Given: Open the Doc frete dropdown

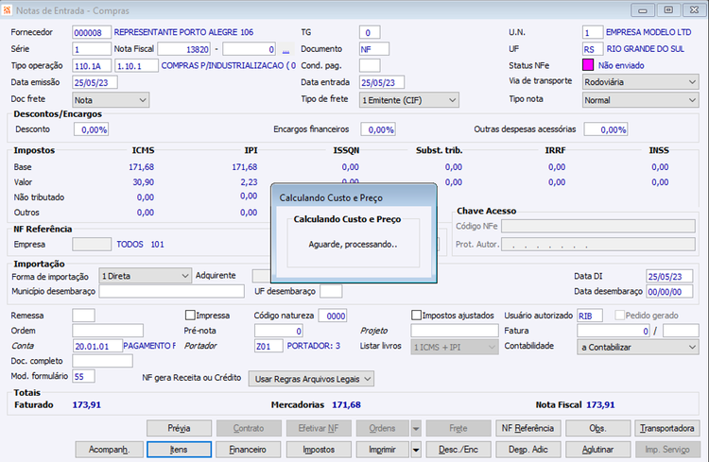Looking at the screenshot, I should (111, 100).
